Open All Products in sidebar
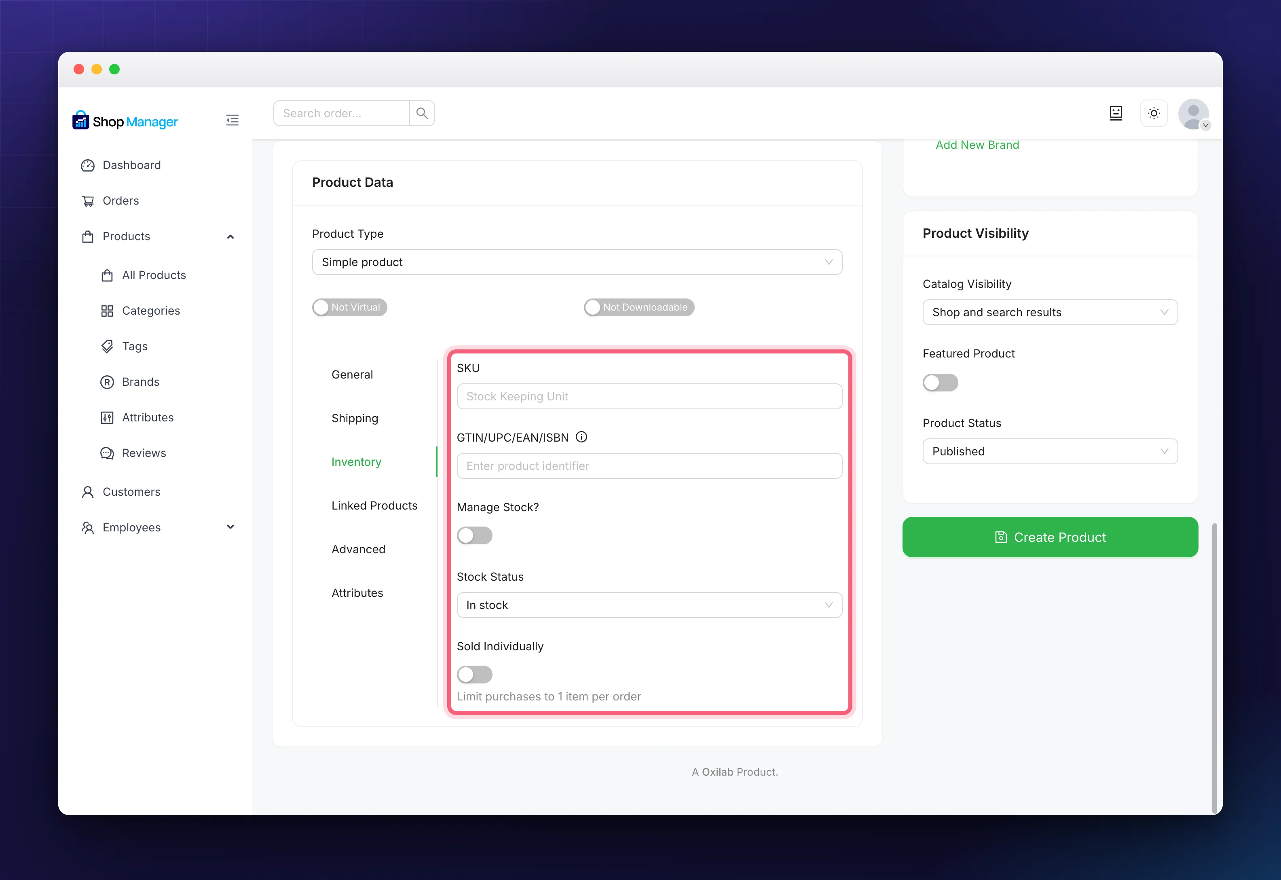Image resolution: width=1281 pixels, height=880 pixels. (143, 275)
